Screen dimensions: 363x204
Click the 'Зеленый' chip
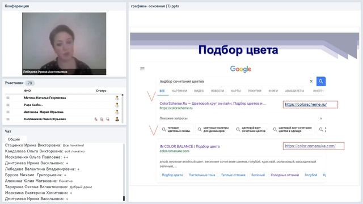(x=258, y=175)
